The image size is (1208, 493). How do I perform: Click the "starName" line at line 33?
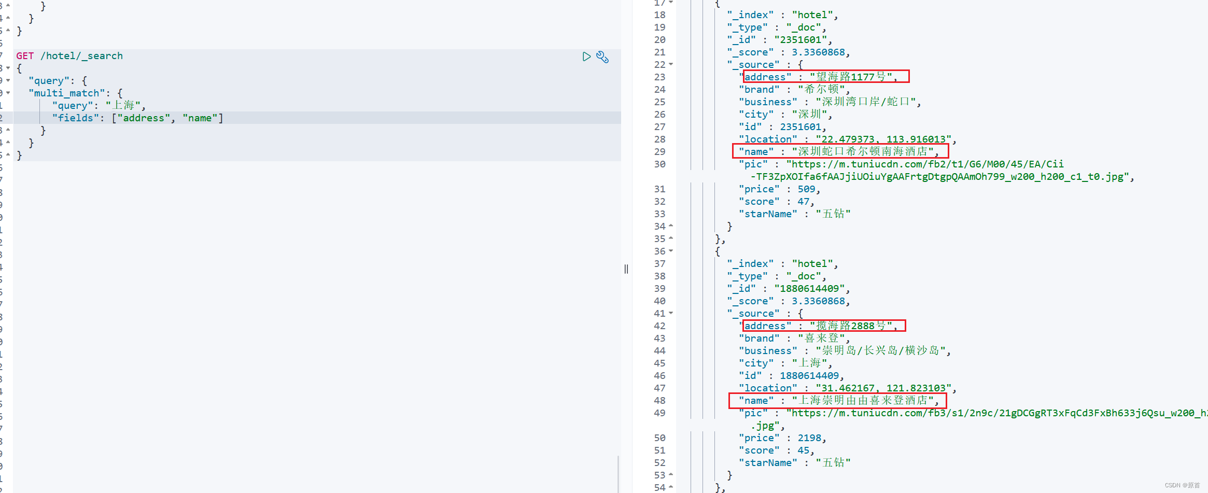point(794,214)
